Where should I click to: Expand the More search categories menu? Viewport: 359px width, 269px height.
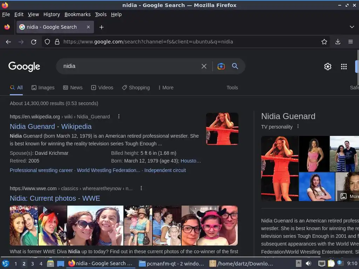[x=166, y=88]
